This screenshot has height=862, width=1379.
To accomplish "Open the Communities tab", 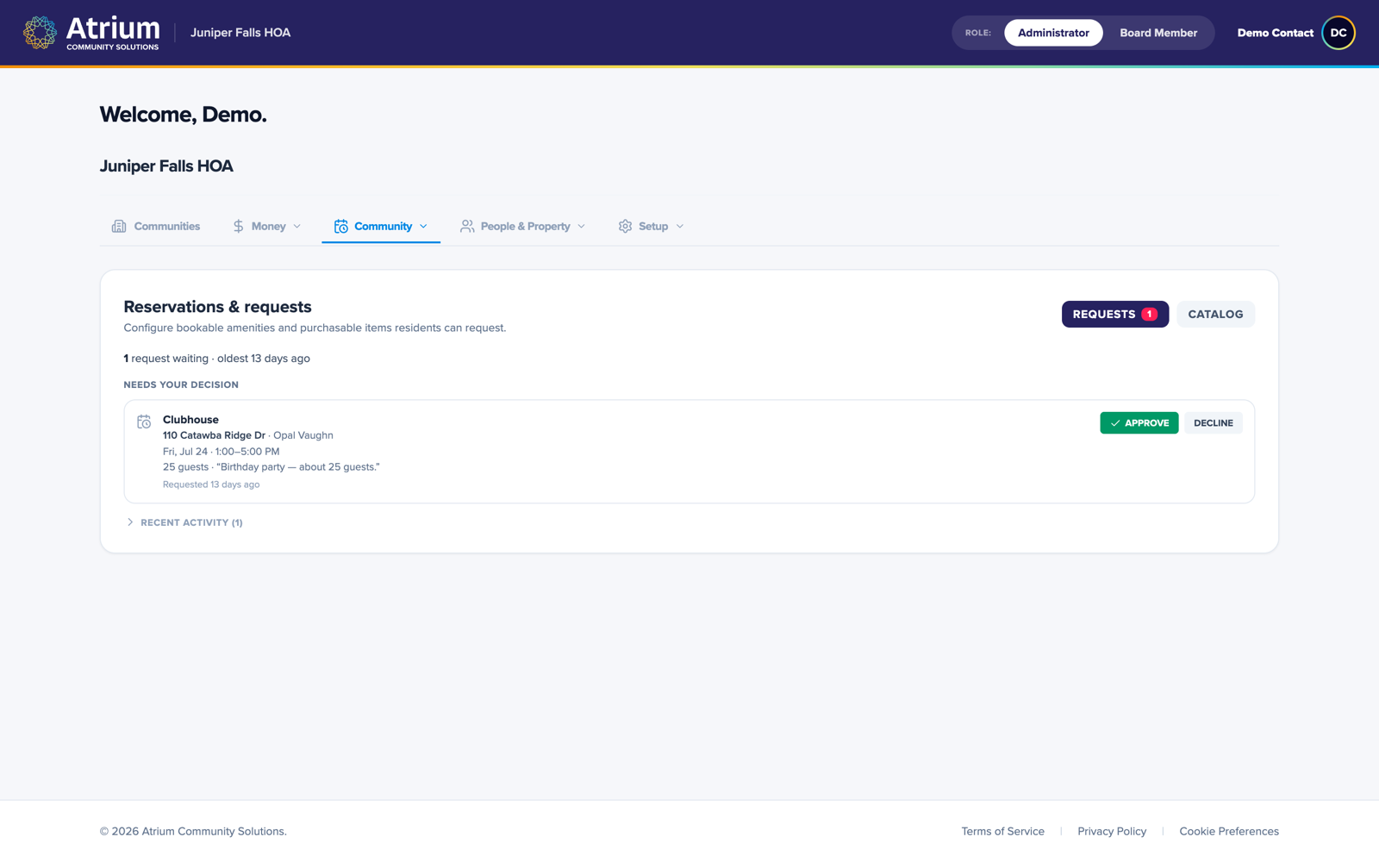I will (x=156, y=226).
